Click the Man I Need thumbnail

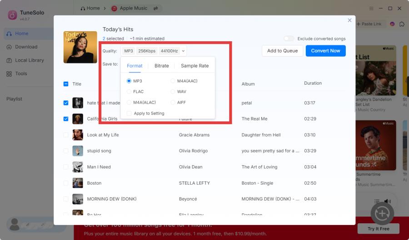pyautogui.click(x=78, y=167)
